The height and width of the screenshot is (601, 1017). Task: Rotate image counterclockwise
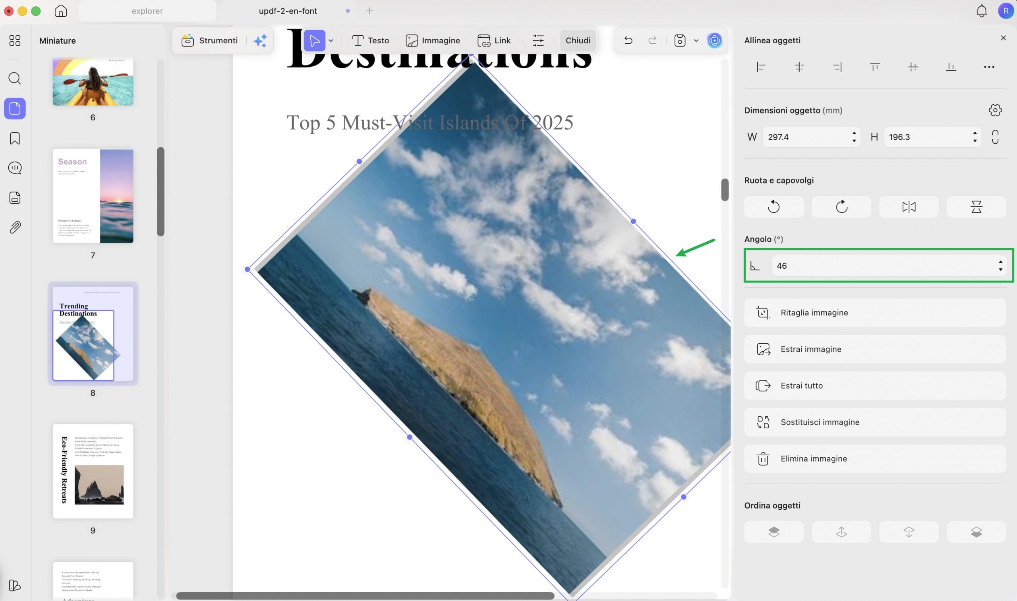tap(774, 207)
